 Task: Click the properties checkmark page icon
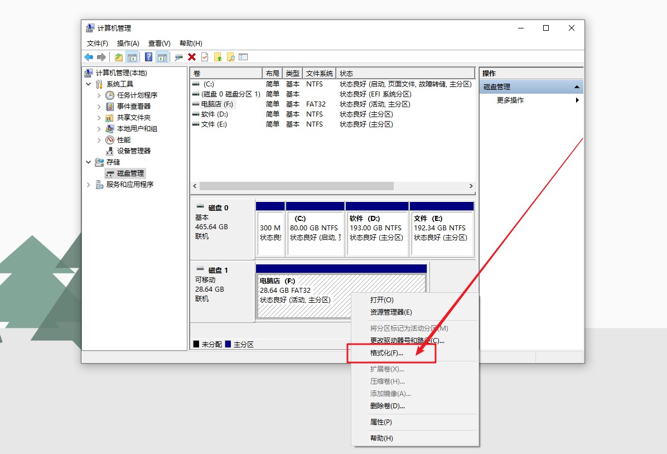click(x=205, y=57)
